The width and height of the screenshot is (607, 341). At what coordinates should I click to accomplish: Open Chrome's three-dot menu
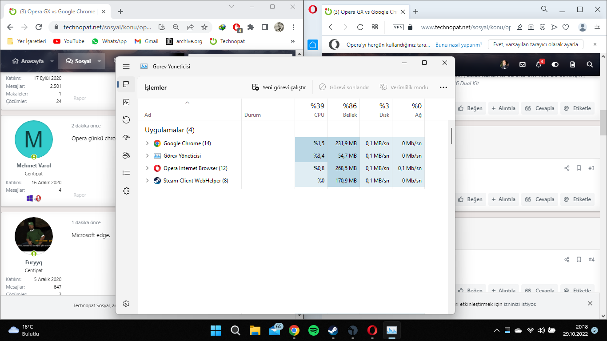point(294,27)
